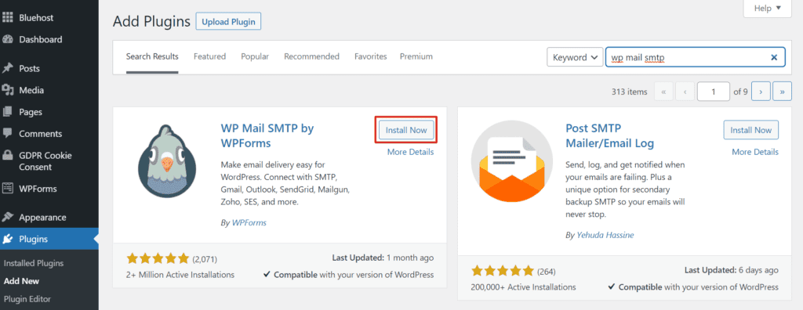Click the current page number field
Viewport: 803px width, 310px height.
(x=713, y=92)
